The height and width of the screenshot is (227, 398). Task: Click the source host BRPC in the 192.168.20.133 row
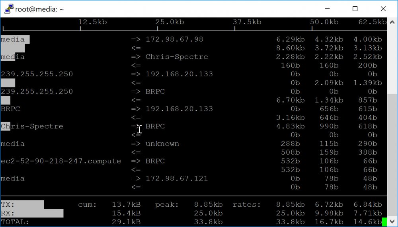point(10,109)
